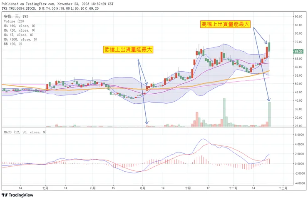Click the 35.00 price axis label

coord(298,109)
